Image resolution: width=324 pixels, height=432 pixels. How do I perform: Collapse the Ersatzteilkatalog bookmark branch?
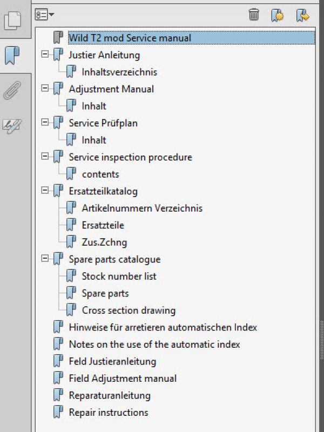(45, 191)
